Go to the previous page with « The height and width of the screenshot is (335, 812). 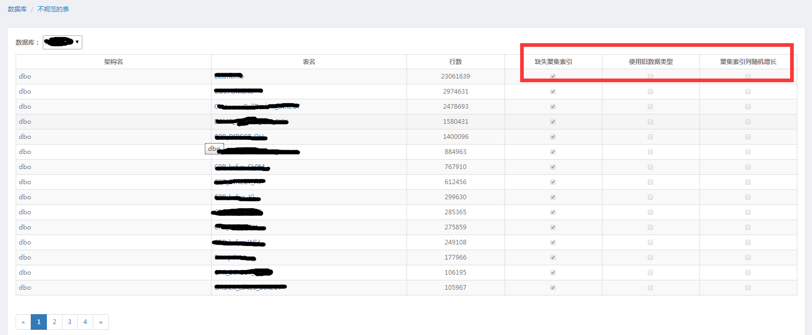click(x=23, y=322)
